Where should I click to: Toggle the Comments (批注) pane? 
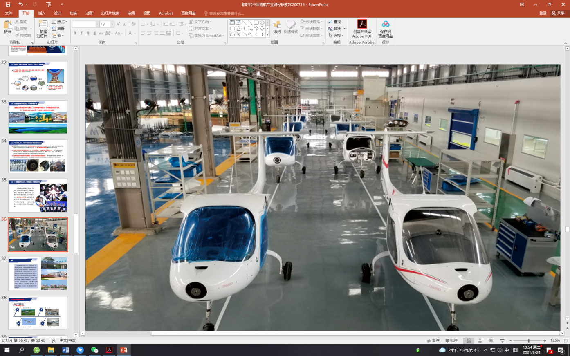[451, 340]
